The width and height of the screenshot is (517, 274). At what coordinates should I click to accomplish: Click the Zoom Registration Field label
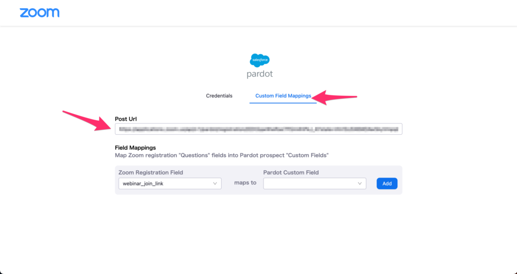coord(150,173)
